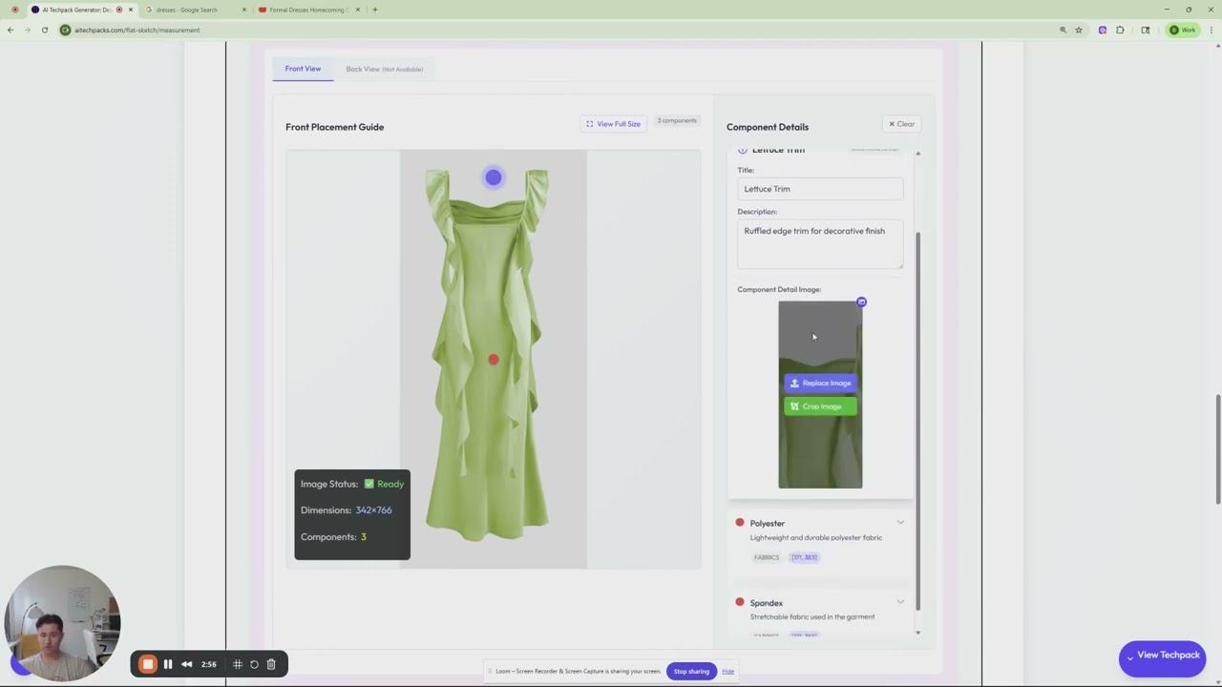1222x687 pixels.
Task: Click the green Crop Image button
Action: coord(820,406)
